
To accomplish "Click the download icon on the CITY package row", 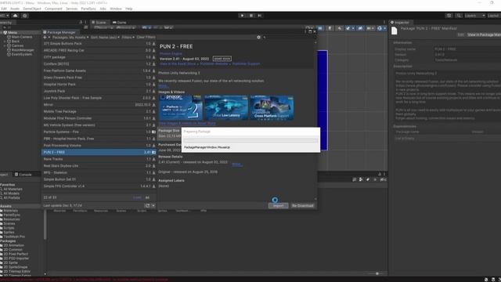I will pos(153,57).
